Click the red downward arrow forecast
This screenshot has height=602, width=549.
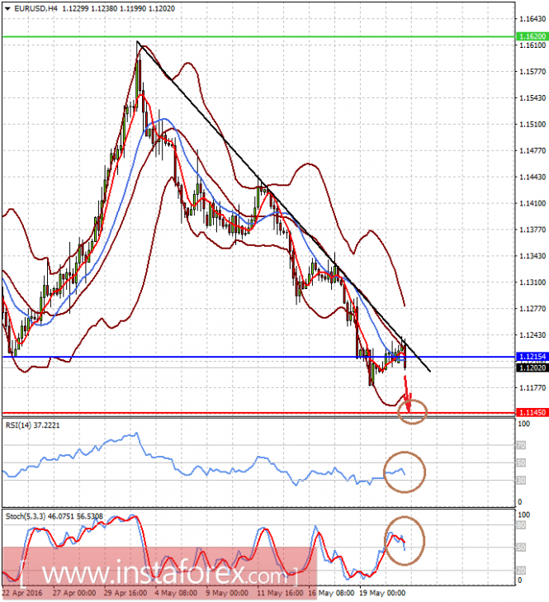407,395
